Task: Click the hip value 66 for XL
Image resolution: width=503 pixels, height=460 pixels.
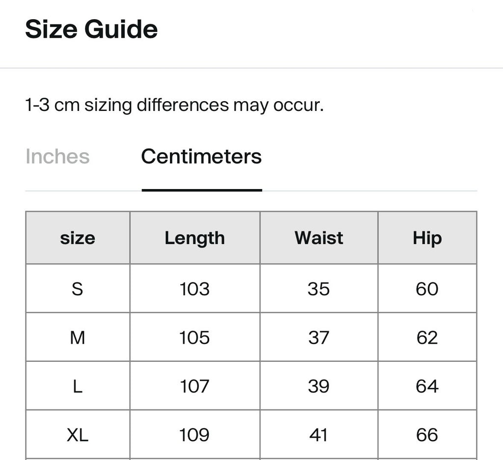Action: tap(427, 435)
